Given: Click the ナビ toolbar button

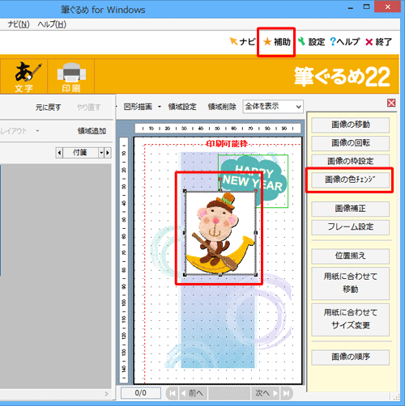Looking at the screenshot, I should point(242,42).
